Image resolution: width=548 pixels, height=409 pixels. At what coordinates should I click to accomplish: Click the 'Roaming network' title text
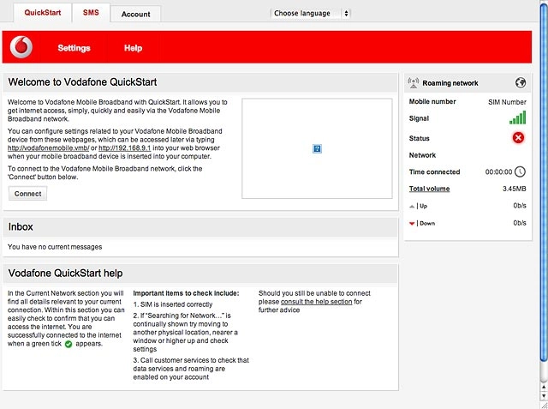pyautogui.click(x=450, y=83)
